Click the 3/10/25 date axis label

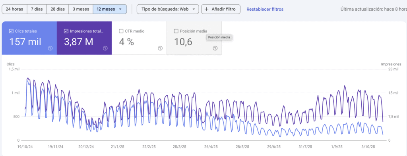pyautogui.click(x=368, y=146)
